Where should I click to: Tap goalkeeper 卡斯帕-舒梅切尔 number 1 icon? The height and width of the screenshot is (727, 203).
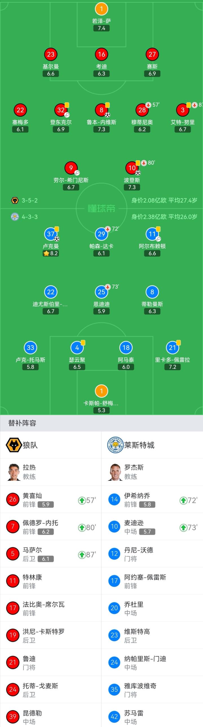(x=101, y=391)
